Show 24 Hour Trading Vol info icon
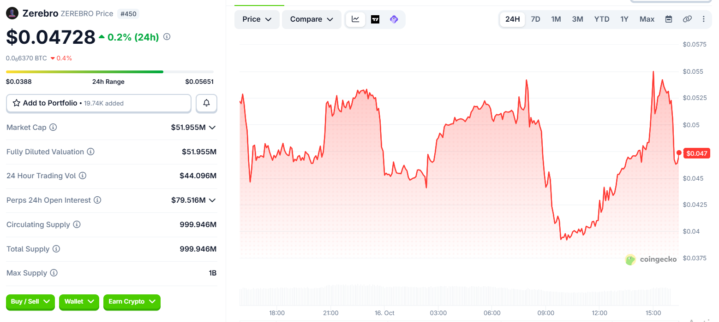The height and width of the screenshot is (322, 719). [x=83, y=176]
